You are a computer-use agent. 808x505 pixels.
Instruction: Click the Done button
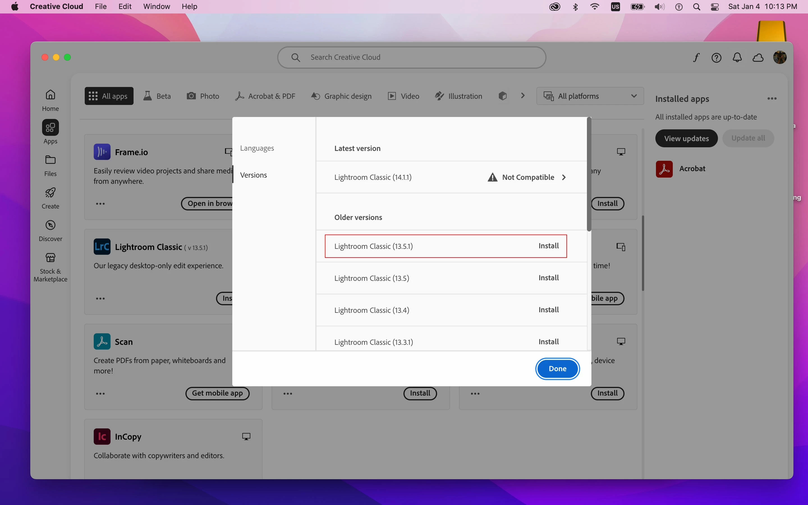(x=557, y=368)
